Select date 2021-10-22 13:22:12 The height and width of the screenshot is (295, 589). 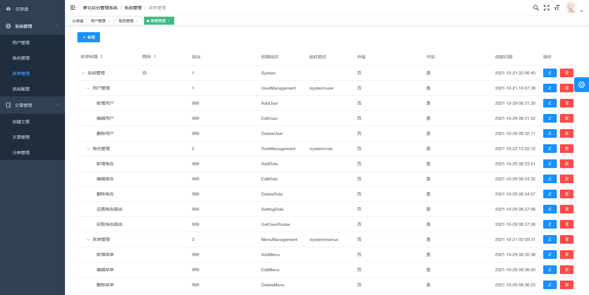[515, 149]
